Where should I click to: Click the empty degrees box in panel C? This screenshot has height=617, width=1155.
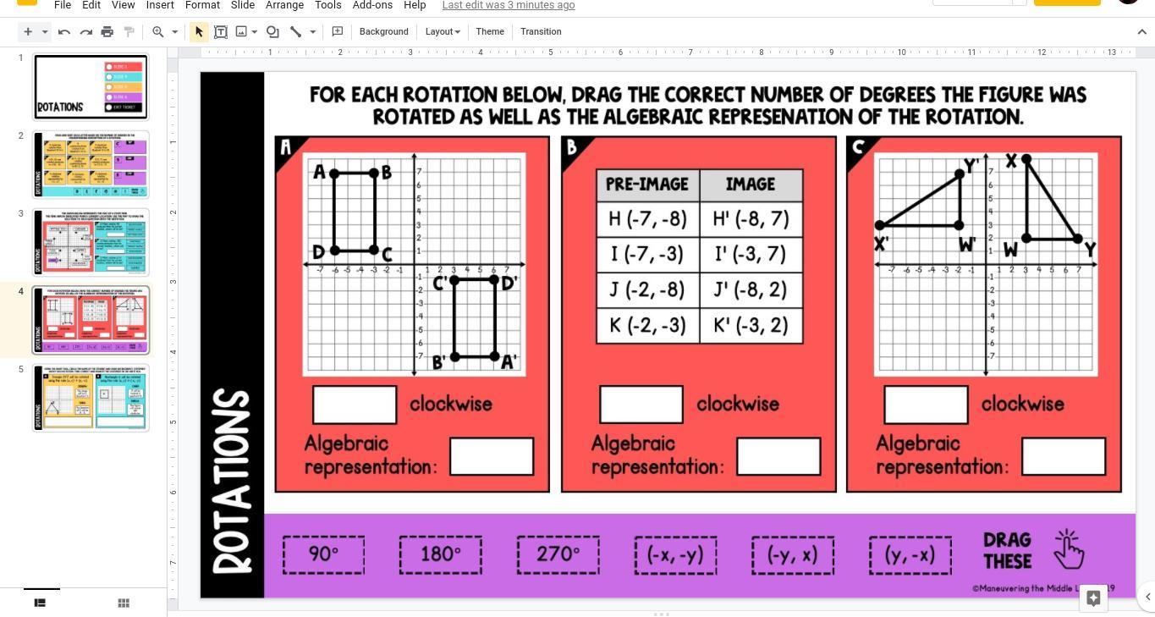(926, 405)
